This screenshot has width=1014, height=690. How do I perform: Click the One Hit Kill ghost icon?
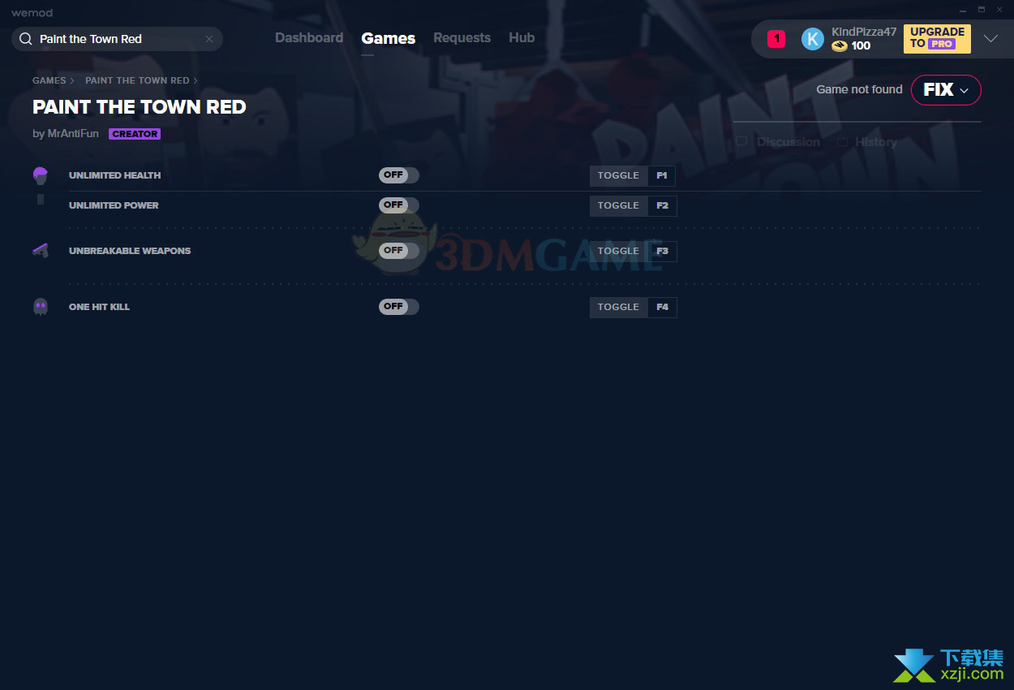pyautogui.click(x=41, y=306)
